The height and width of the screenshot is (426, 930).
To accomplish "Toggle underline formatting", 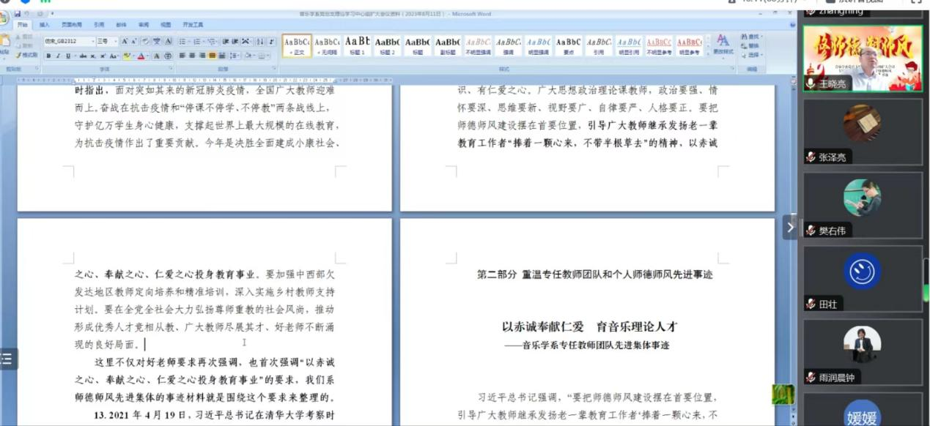I will (68, 56).
